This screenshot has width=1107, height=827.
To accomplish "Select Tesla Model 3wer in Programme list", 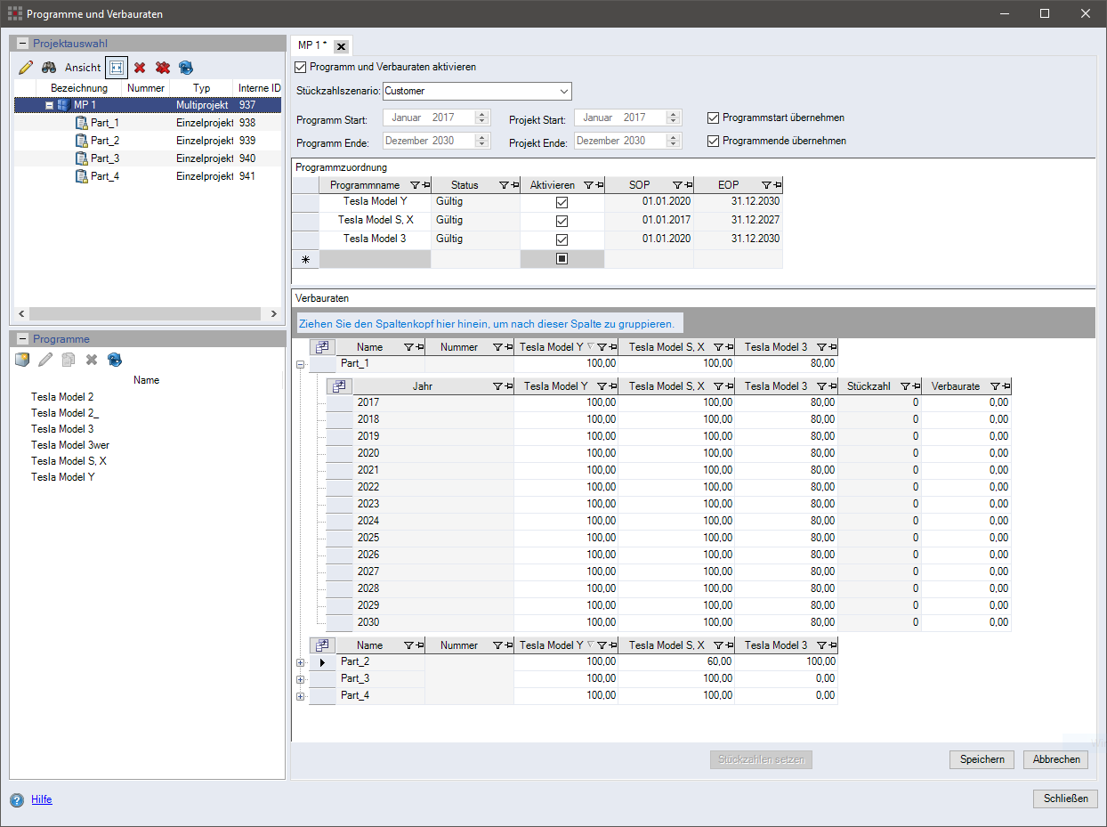I will (70, 445).
